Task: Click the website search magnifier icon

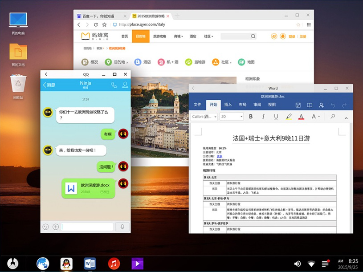Action: [x=253, y=37]
